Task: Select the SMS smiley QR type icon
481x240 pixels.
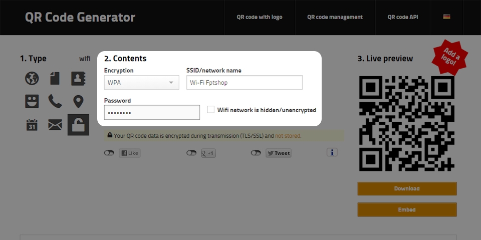Action: pyautogui.click(x=32, y=101)
